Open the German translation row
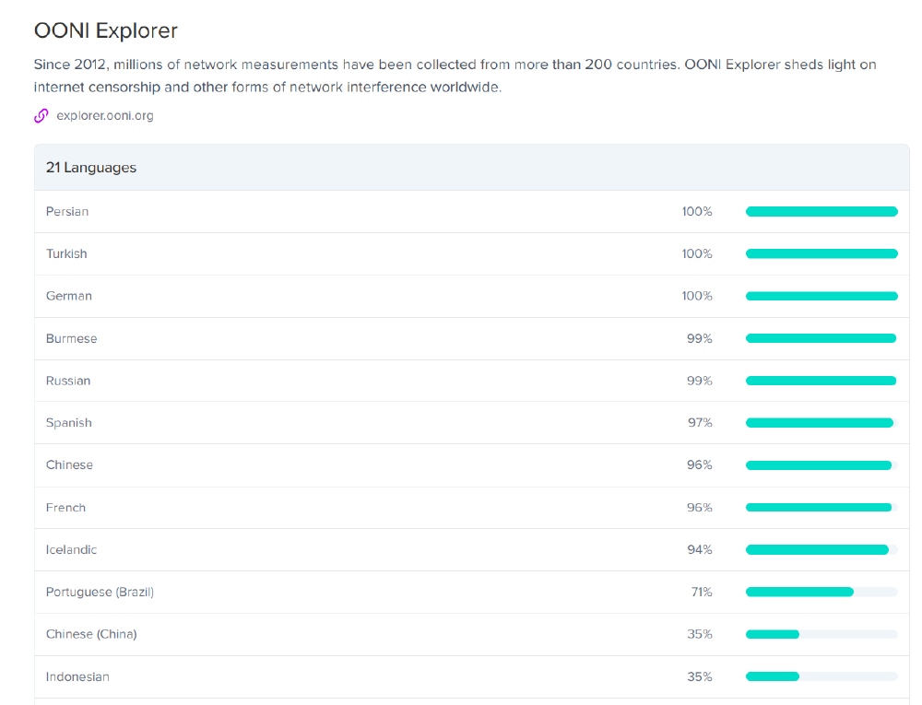The width and height of the screenshot is (922, 705). [x=69, y=297]
